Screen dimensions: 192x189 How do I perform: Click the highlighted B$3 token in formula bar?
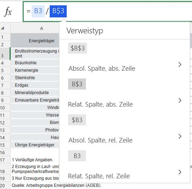click(58, 11)
